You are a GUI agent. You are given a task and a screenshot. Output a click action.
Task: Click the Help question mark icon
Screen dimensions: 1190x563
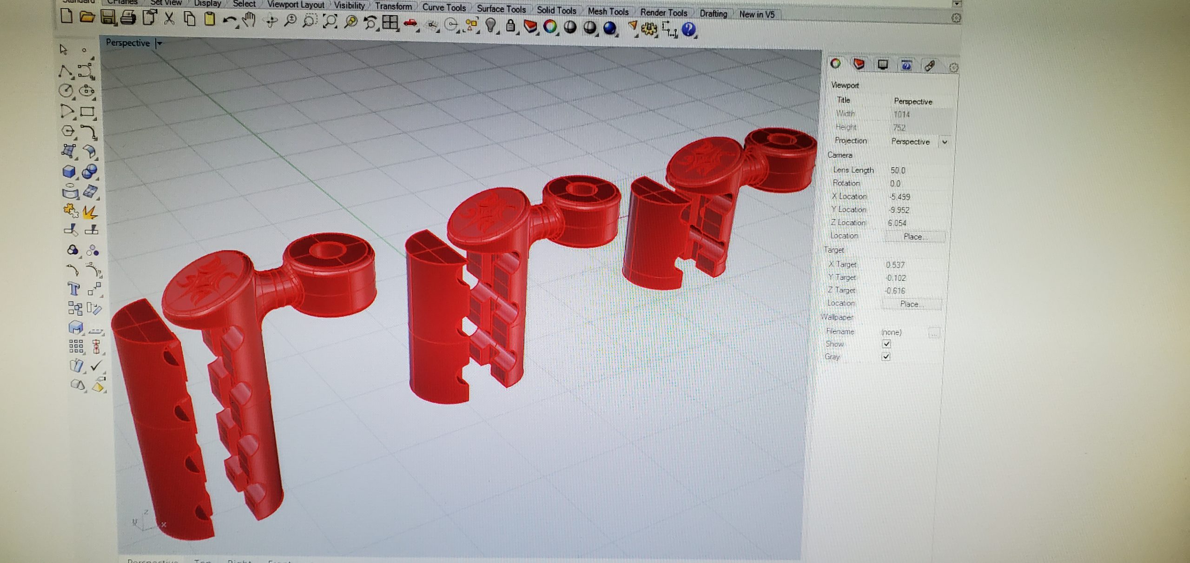(x=688, y=30)
